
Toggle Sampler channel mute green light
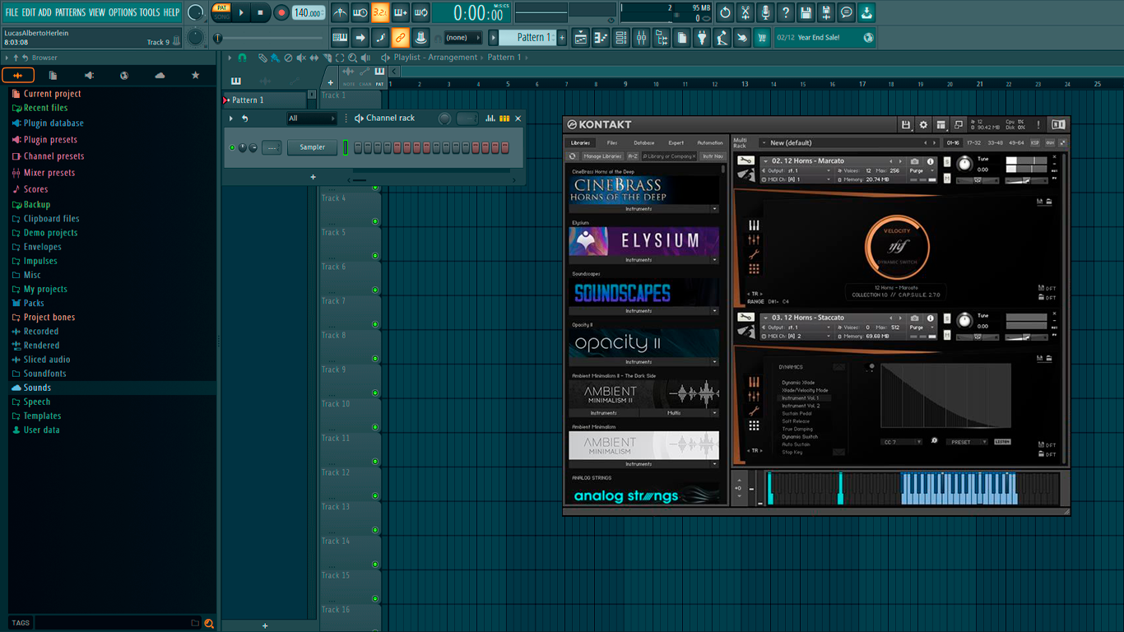232,148
